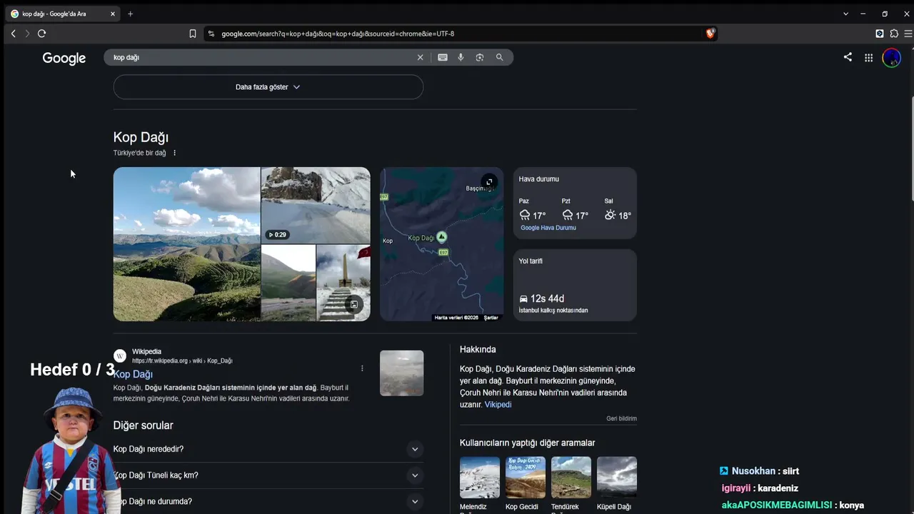Image resolution: width=914 pixels, height=514 pixels.
Task: Close the 'kop dağı' browser tab
Action: click(x=113, y=14)
